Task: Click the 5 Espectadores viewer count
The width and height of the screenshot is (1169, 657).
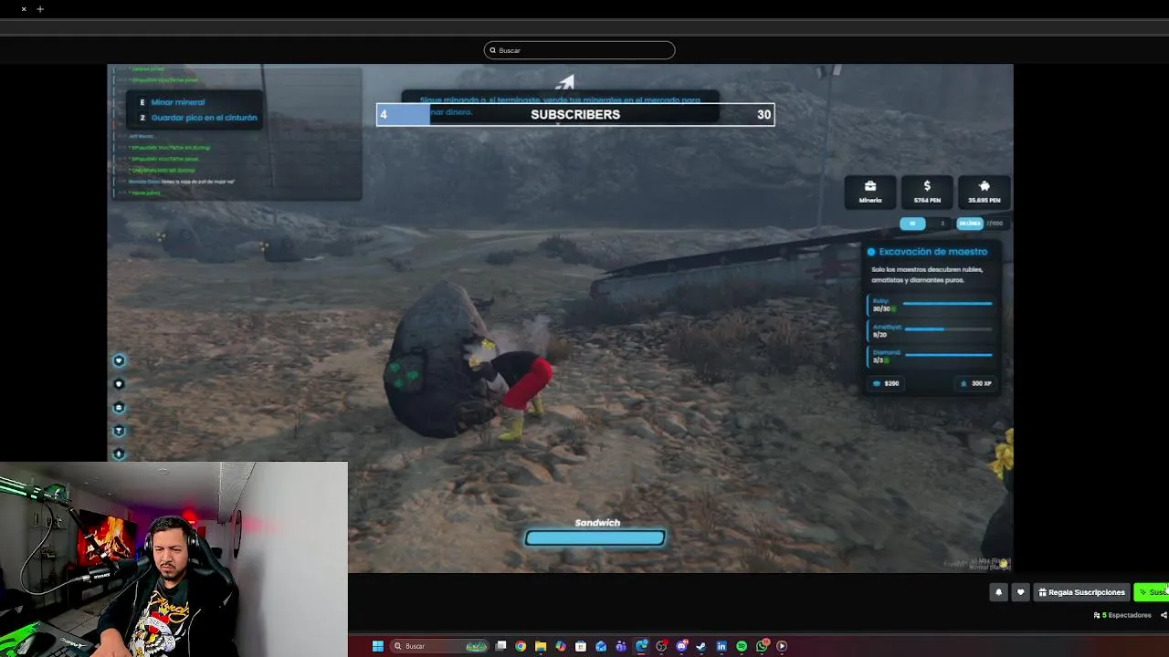Action: [1122, 615]
